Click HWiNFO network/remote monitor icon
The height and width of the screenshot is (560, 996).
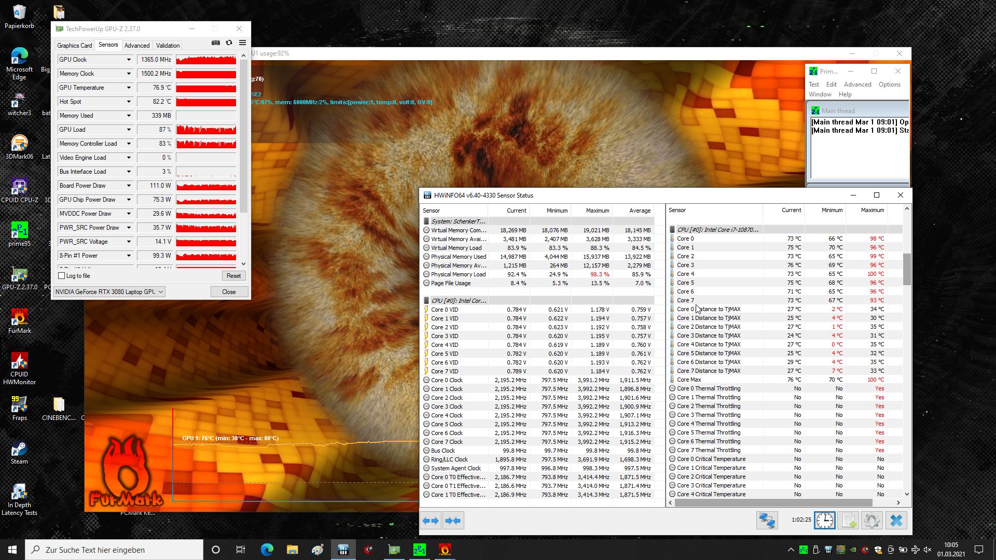click(x=767, y=520)
